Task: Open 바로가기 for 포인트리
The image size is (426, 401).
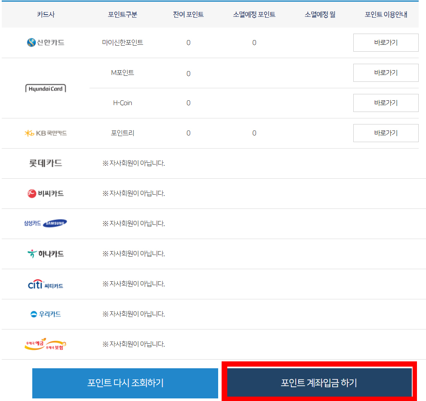Action: click(386, 133)
